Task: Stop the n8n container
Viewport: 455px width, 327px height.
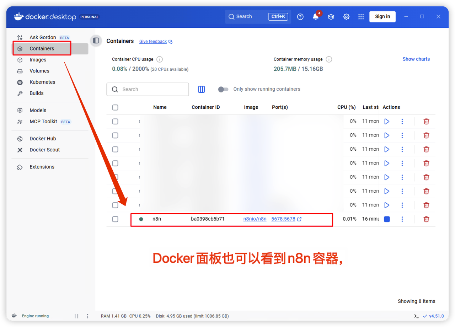Action: 387,219
